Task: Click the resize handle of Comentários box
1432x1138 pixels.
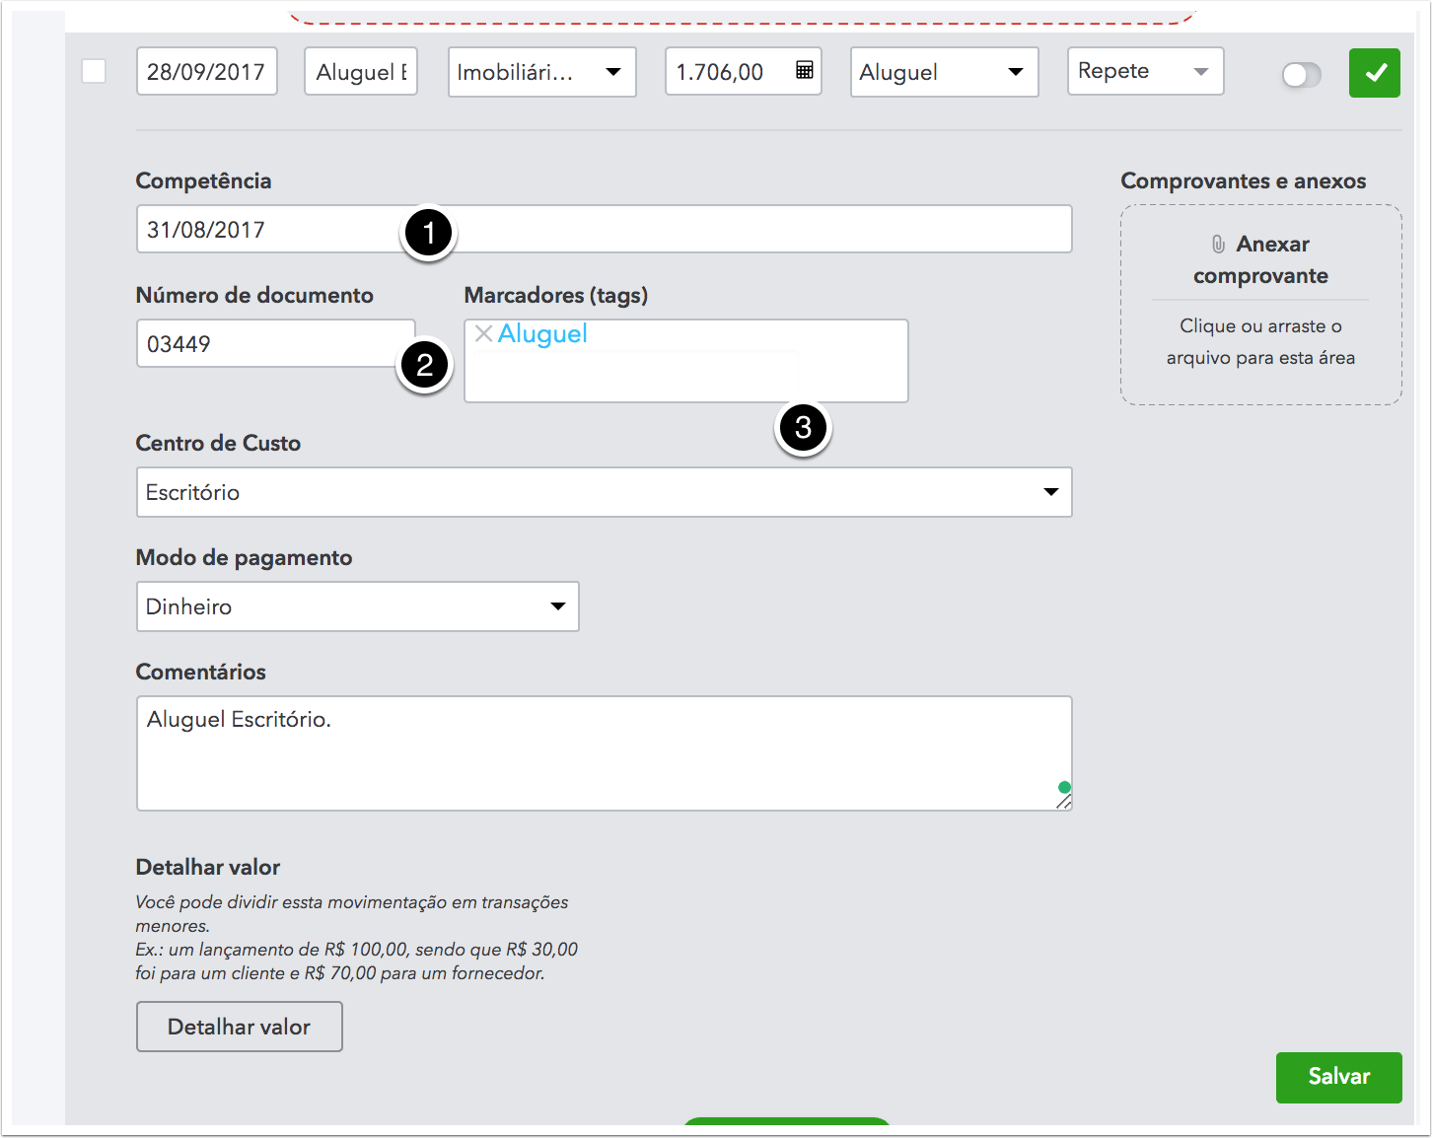Action: [1063, 802]
